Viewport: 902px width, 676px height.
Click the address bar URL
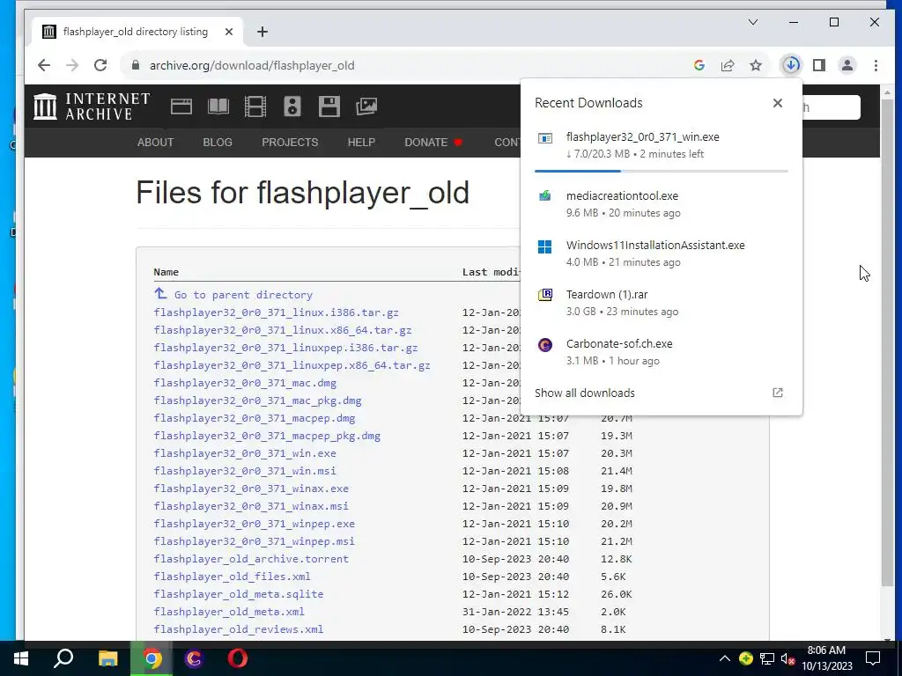[x=252, y=65]
